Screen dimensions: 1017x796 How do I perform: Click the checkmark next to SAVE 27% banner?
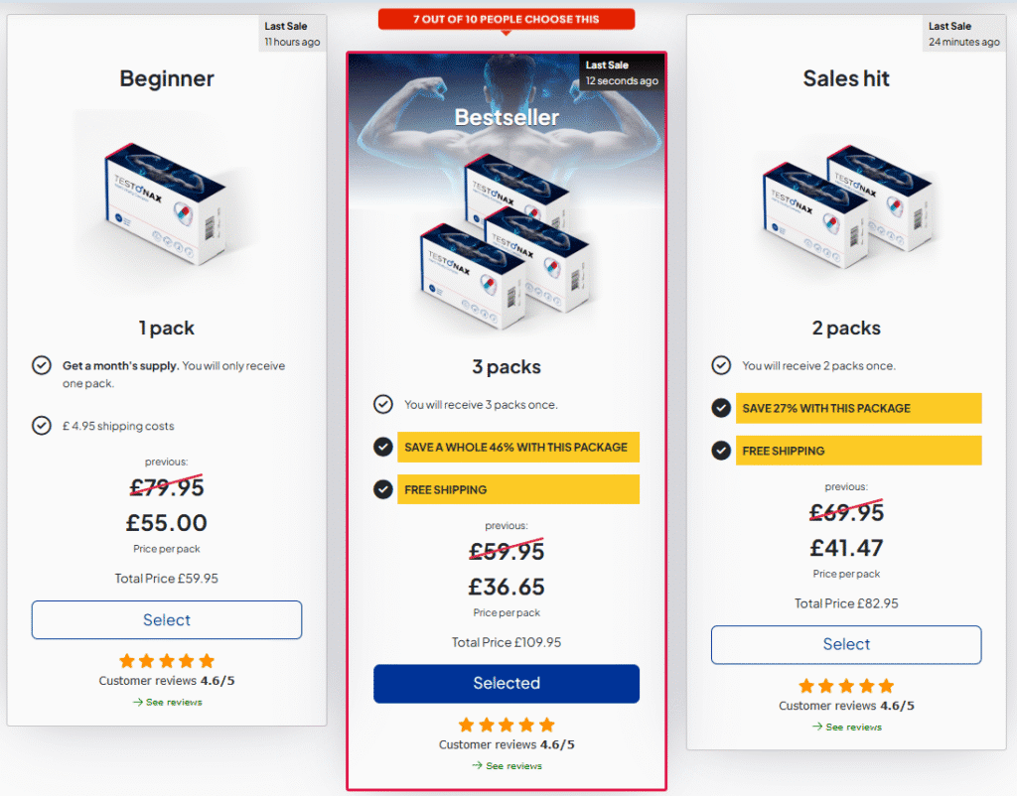722,408
